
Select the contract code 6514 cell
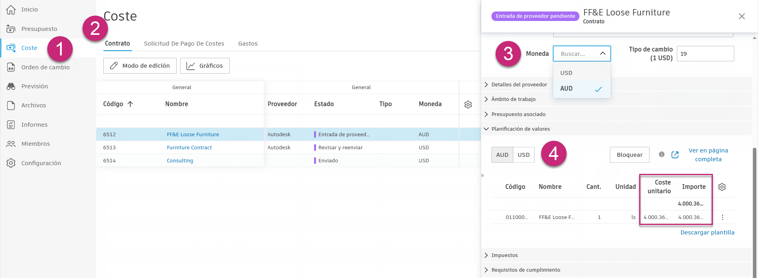109,161
